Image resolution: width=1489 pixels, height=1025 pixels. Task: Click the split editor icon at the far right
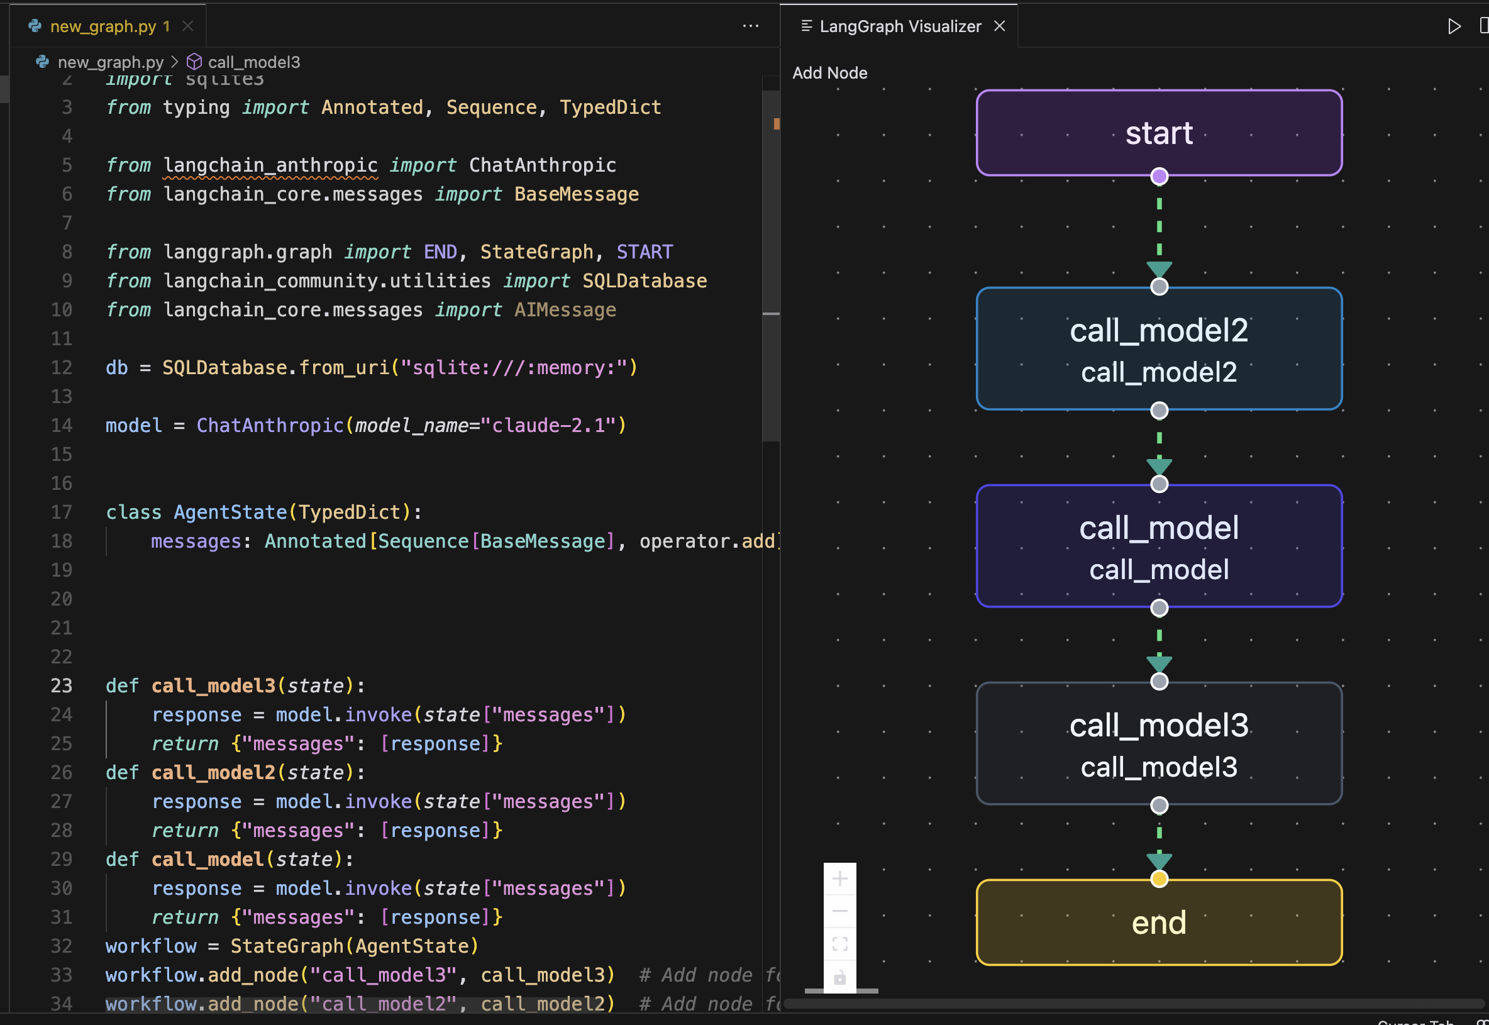(1483, 26)
